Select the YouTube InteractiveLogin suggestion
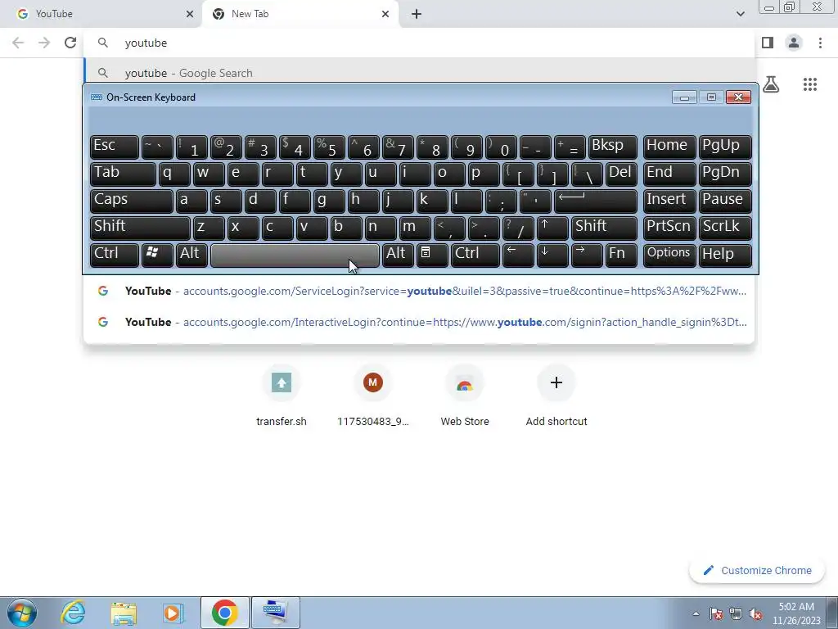Screen dimensions: 838x629 pyautogui.click(x=419, y=322)
